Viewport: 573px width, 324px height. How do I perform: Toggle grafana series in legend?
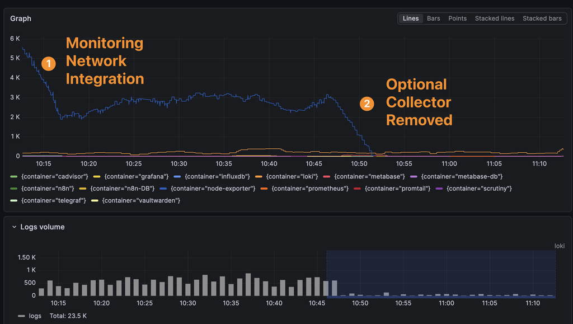137,176
